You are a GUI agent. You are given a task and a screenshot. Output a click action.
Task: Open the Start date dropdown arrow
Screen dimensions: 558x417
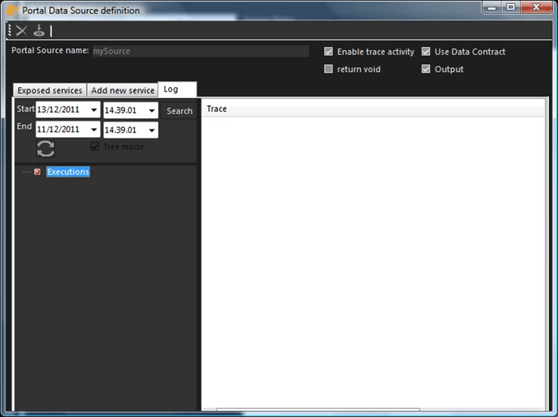coord(94,110)
